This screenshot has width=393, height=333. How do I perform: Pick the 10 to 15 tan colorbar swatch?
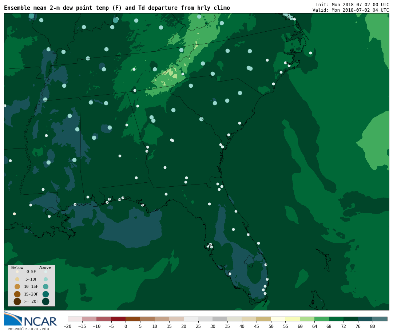[x=162, y=319]
